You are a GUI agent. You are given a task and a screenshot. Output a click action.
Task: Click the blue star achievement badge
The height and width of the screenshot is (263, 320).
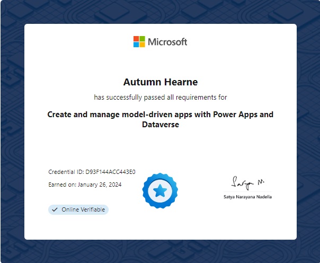tap(160, 190)
